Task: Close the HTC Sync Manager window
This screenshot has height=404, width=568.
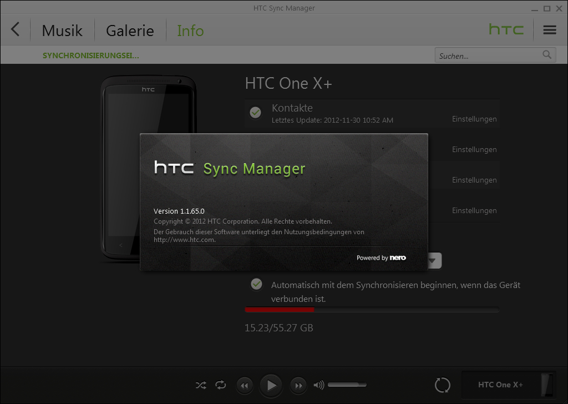Action: point(559,8)
